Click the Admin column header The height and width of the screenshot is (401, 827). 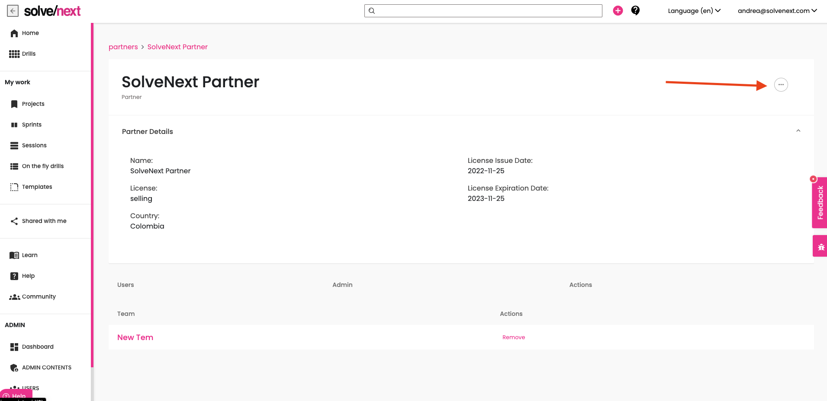[342, 285]
